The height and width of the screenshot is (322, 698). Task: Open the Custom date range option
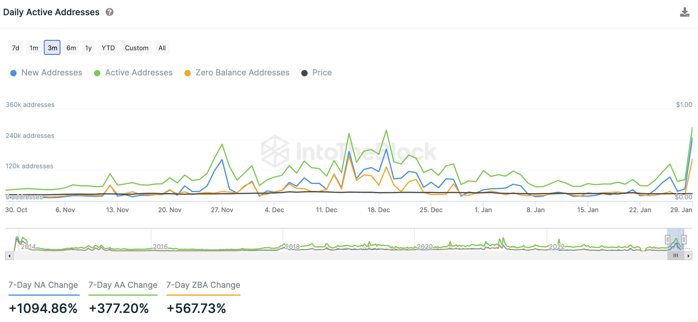136,48
